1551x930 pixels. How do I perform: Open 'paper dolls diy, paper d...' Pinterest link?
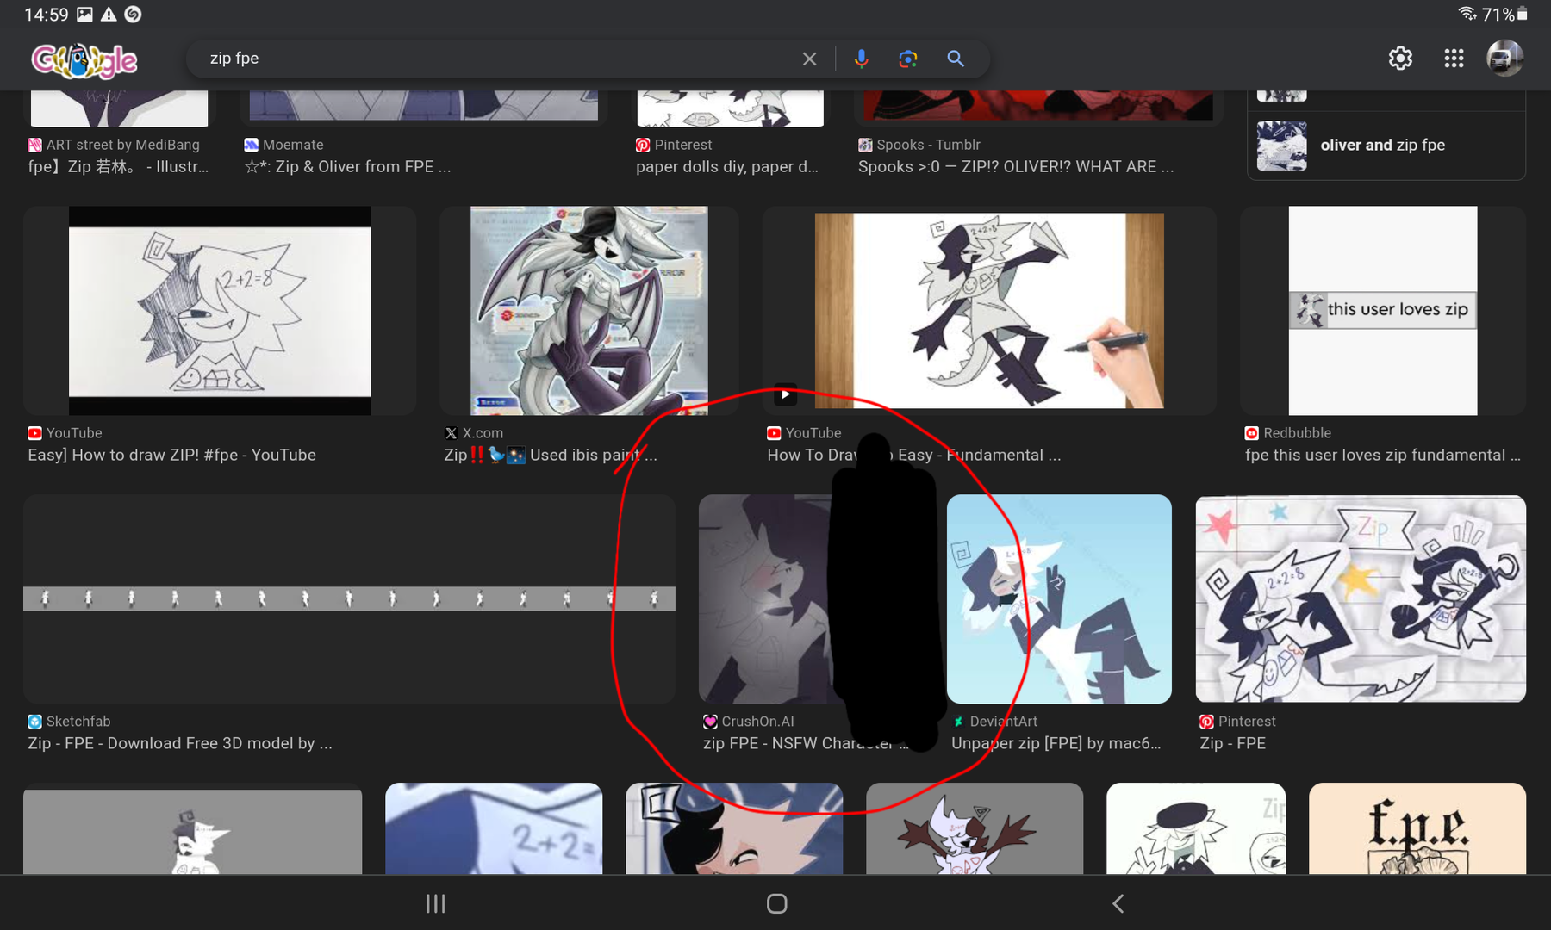click(727, 166)
